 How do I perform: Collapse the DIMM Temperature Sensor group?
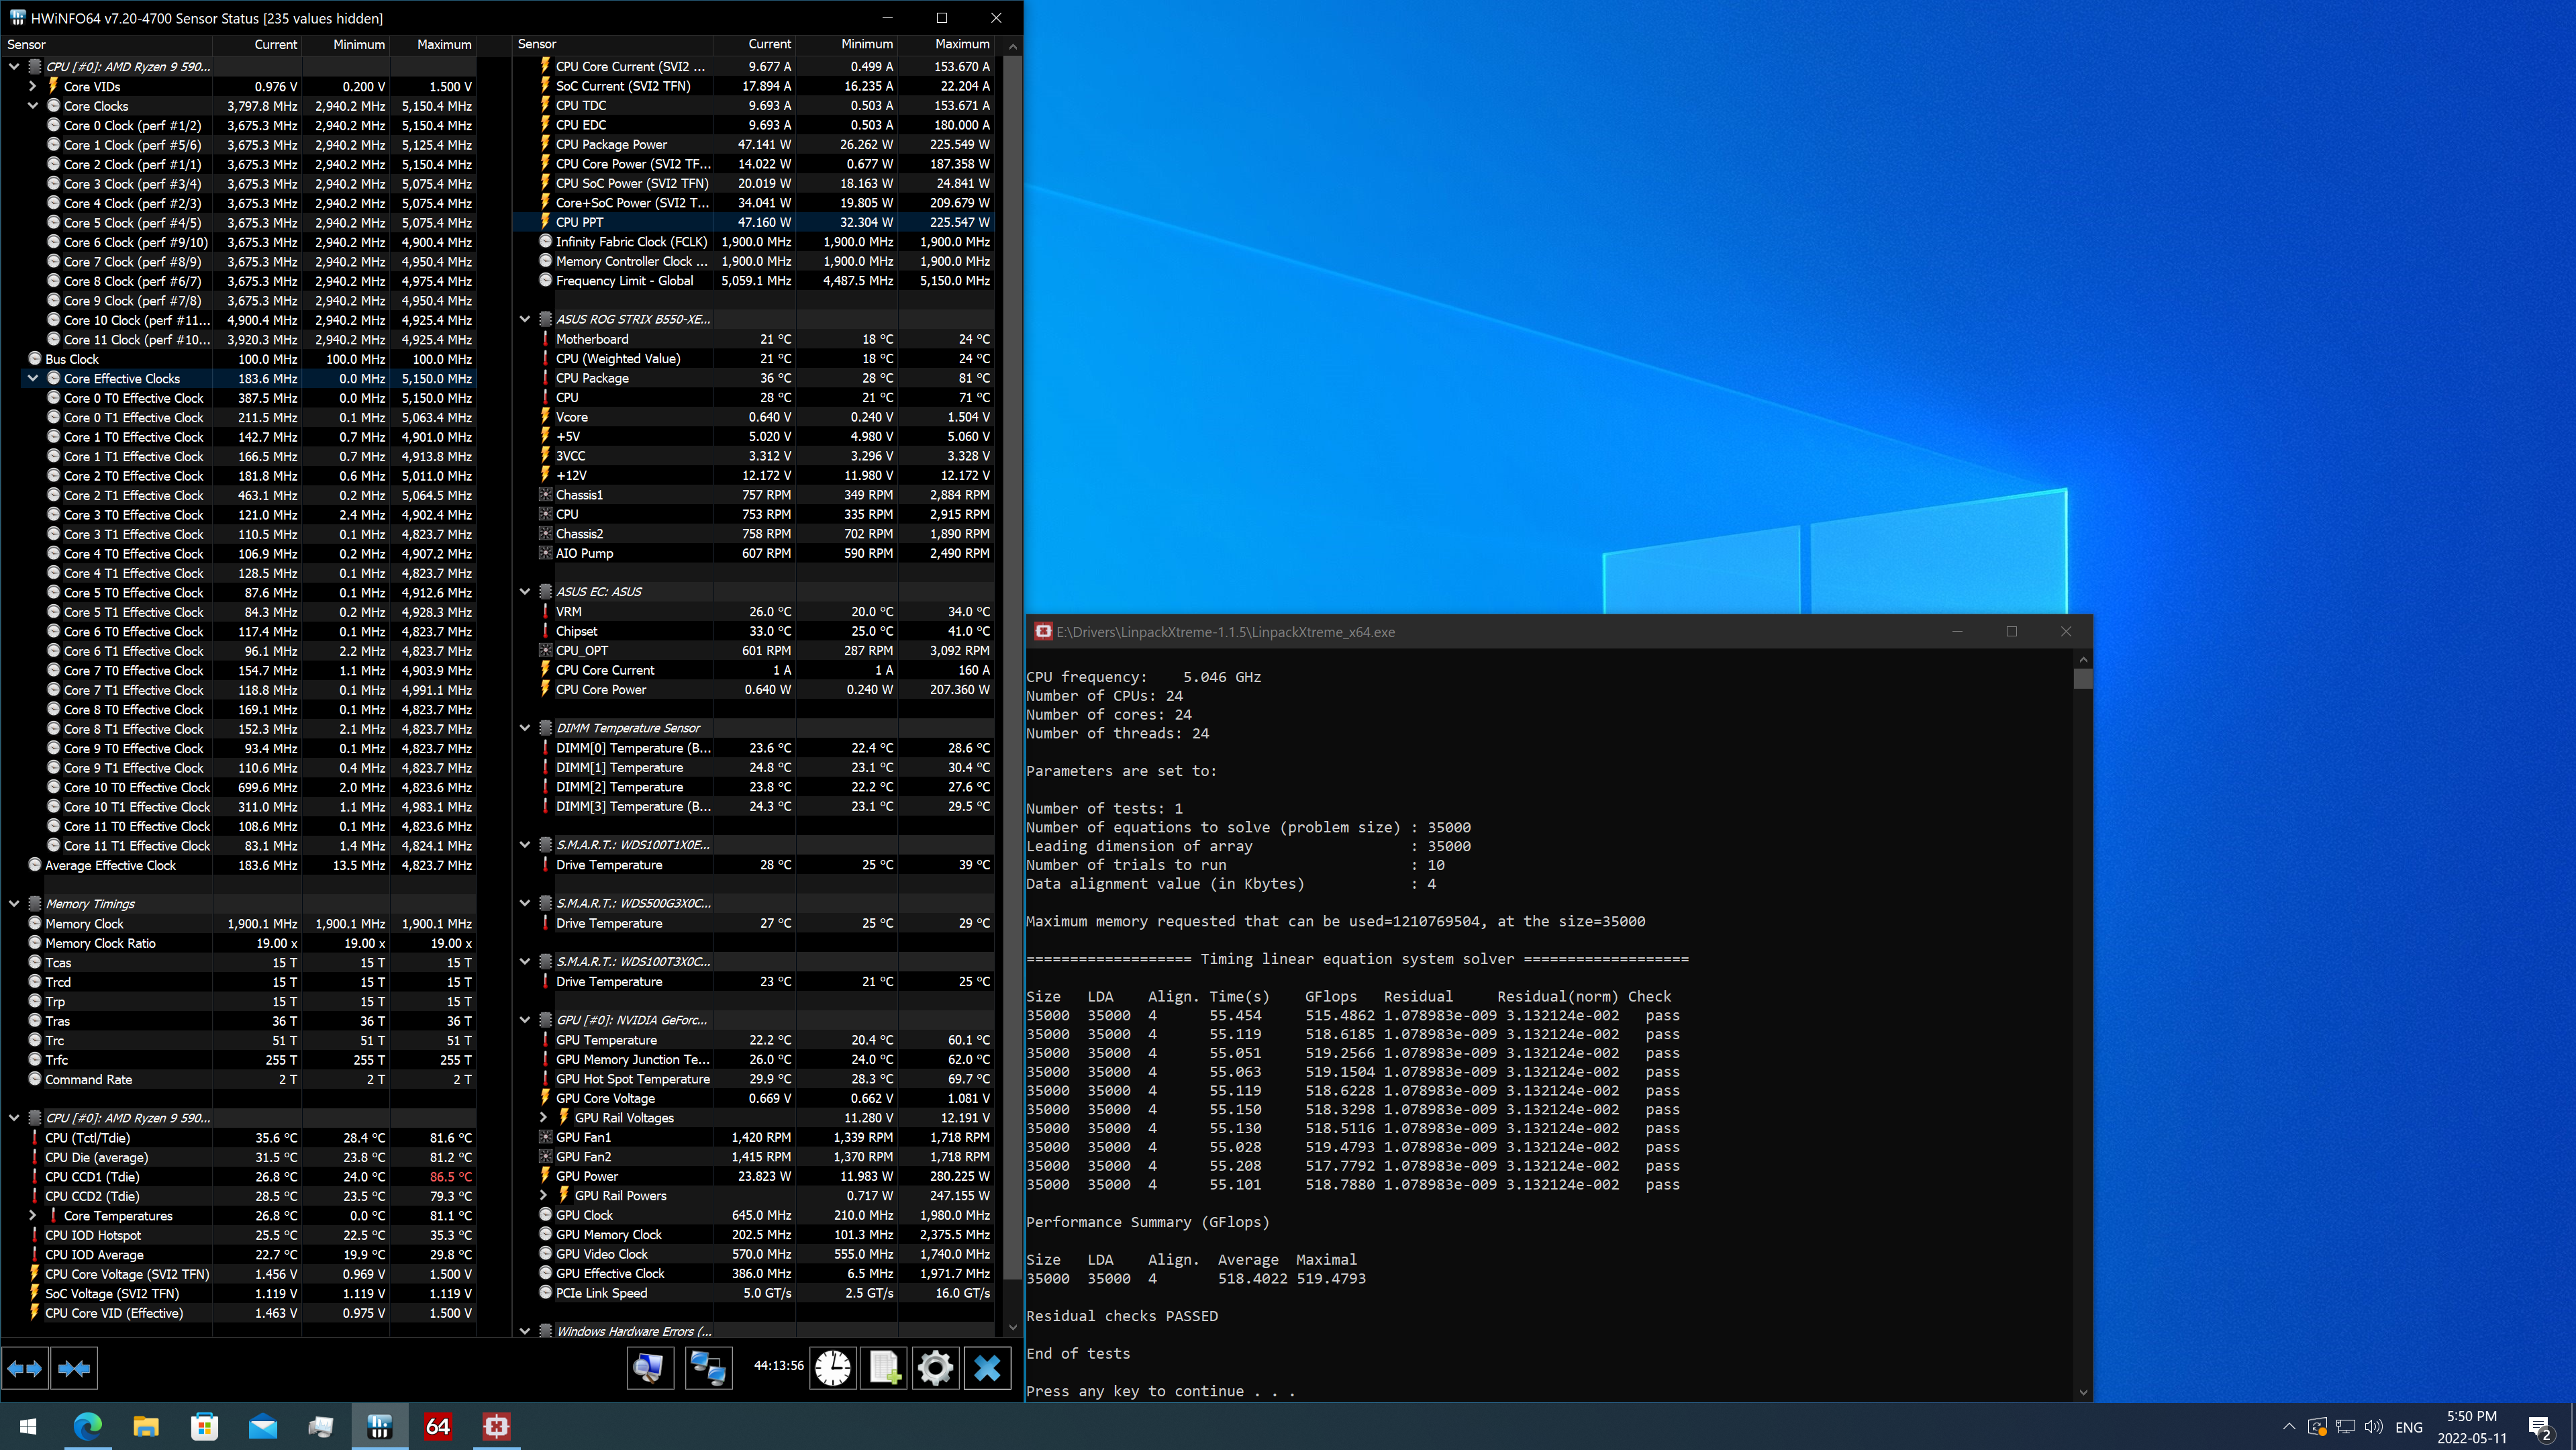[525, 728]
